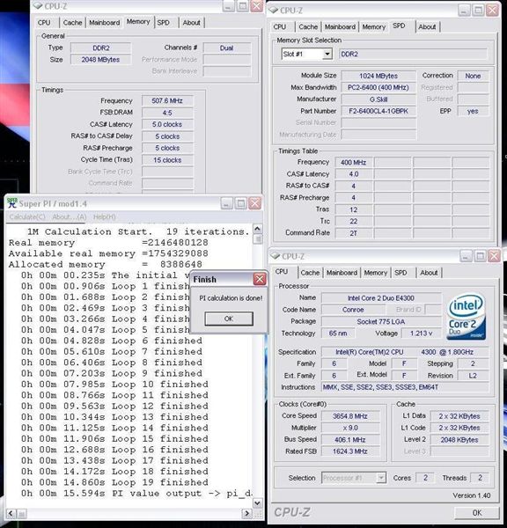Open SPD tab in bottom CPU-Z window
Viewport: 507px width, 528px height.
click(400, 273)
